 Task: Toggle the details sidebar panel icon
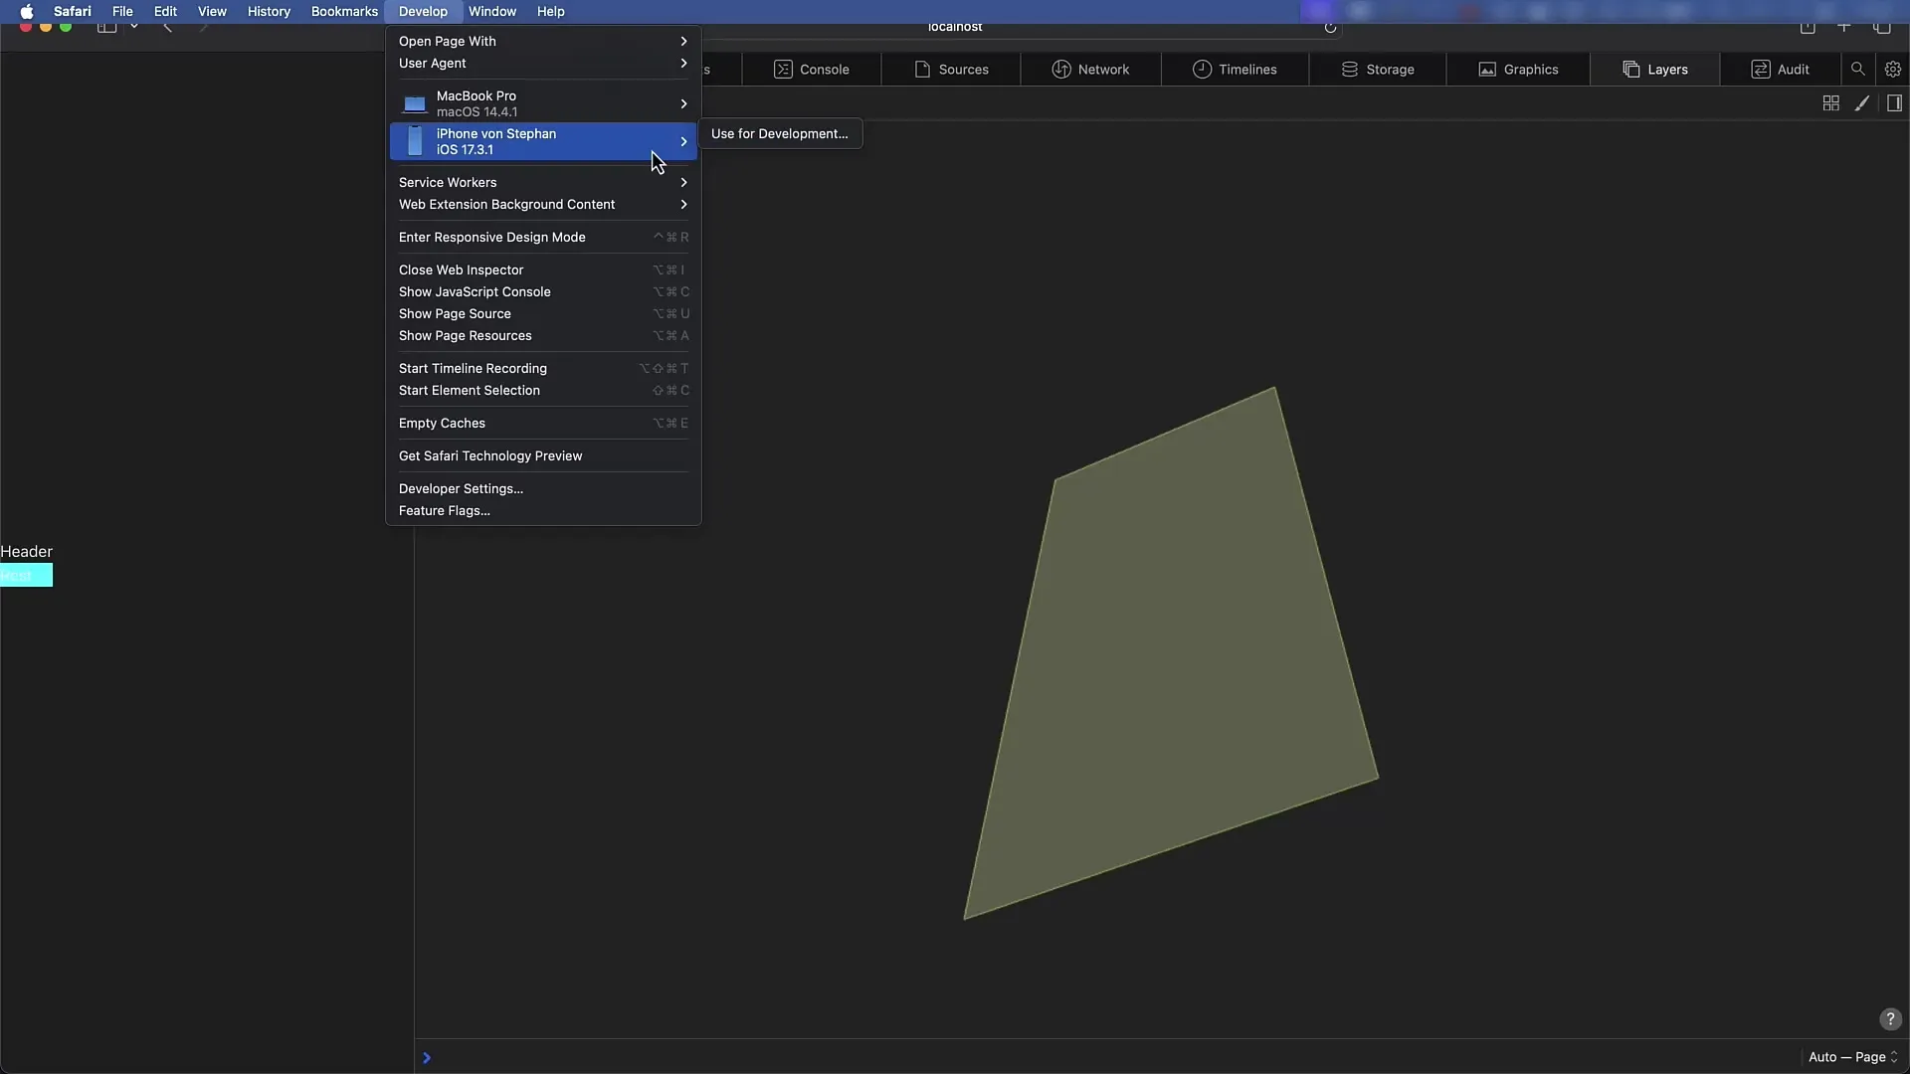pos(1894,103)
